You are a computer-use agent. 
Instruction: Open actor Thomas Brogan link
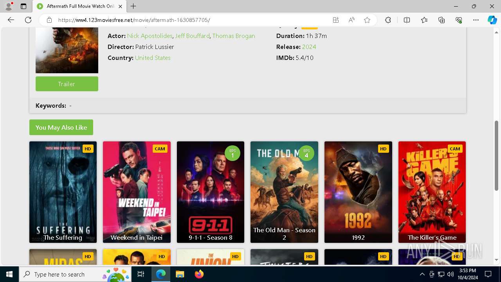click(234, 36)
